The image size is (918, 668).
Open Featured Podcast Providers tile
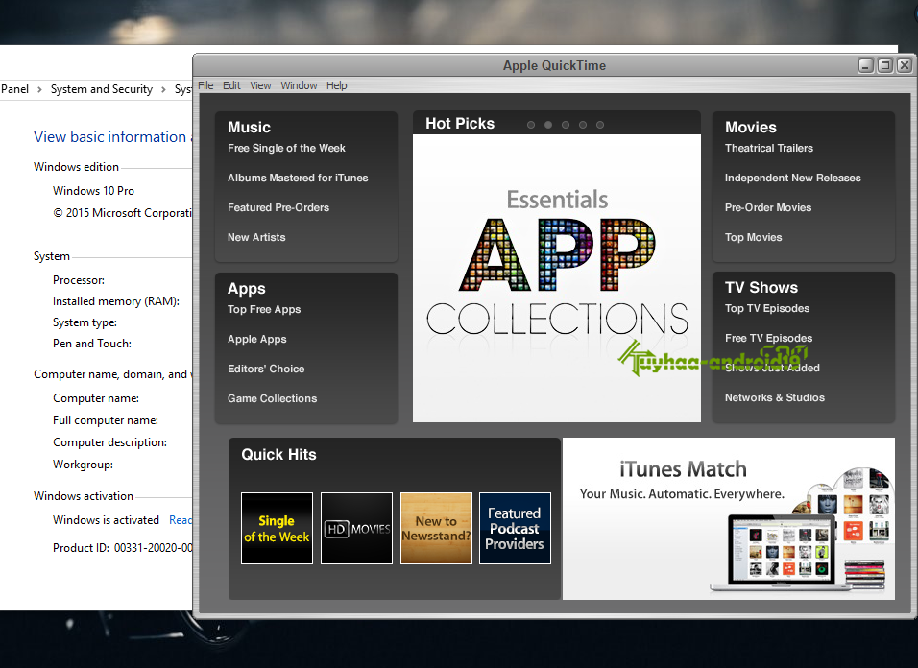[x=516, y=528]
